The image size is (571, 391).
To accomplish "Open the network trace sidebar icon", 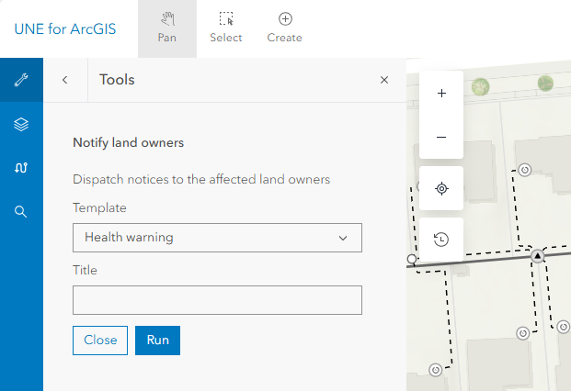I will click(21, 168).
